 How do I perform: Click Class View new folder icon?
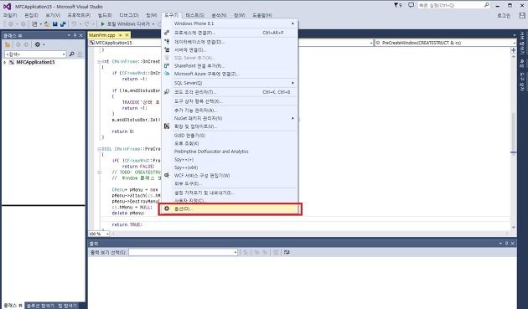coord(8,44)
